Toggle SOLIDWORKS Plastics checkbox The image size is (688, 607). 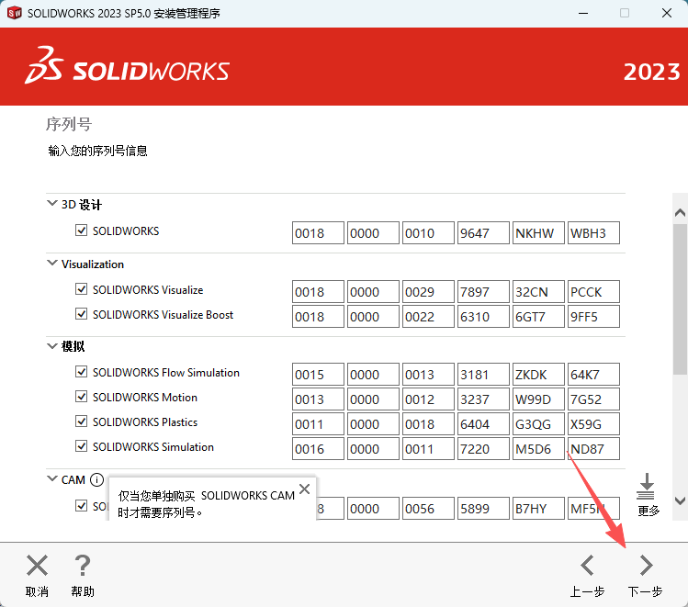coord(81,422)
